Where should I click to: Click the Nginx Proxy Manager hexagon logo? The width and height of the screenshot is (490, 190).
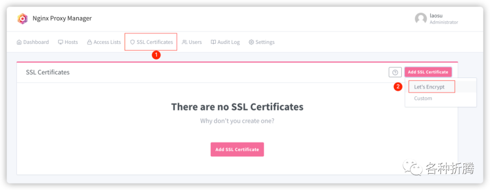[23, 19]
